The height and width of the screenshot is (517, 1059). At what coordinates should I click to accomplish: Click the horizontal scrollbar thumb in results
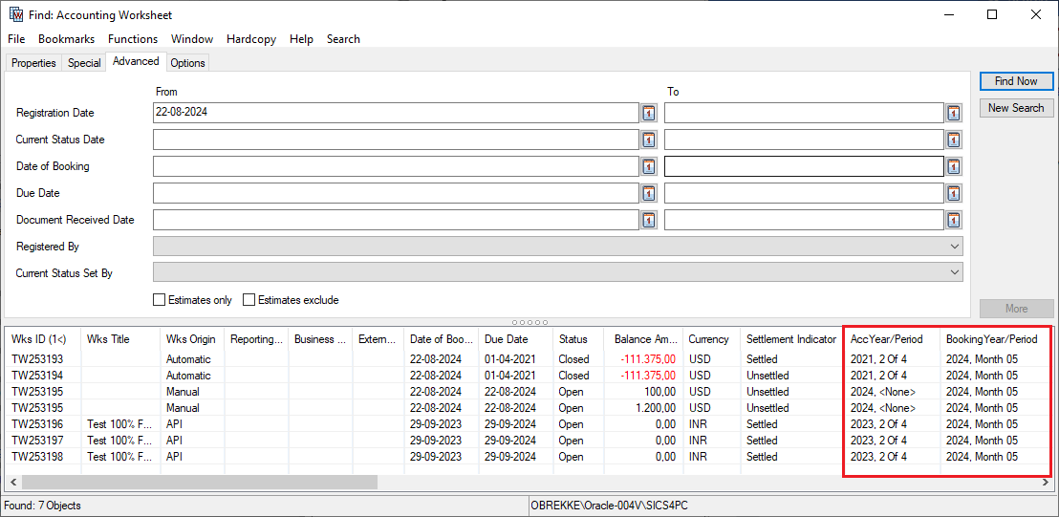point(199,483)
